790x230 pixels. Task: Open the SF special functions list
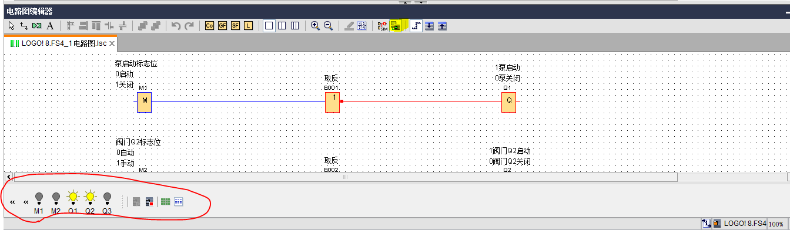click(x=235, y=26)
